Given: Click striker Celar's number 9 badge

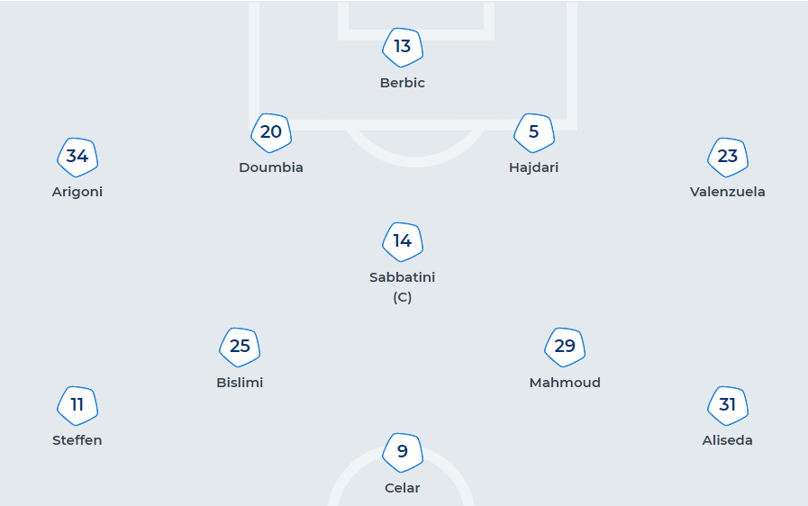Looking at the screenshot, I should click(402, 452).
